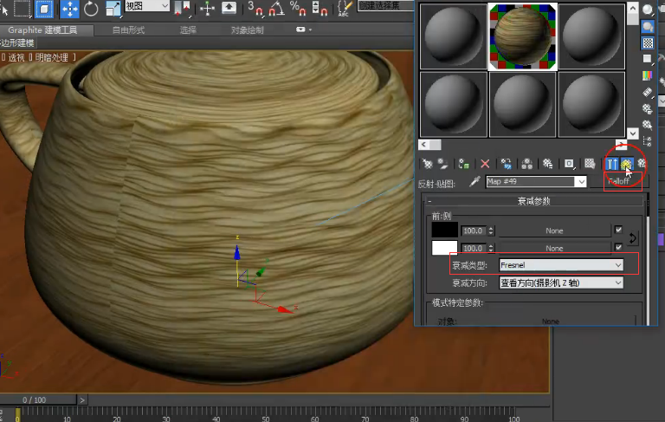Switch to the 自由形式 tab
The height and width of the screenshot is (422, 665).
tap(128, 29)
